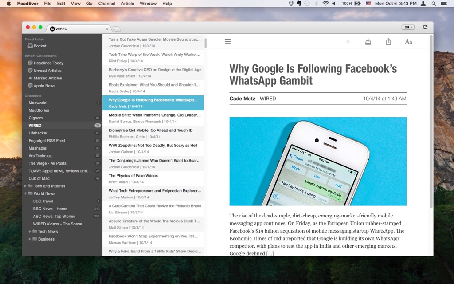The height and width of the screenshot is (284, 454).
Task: Open the Go menu
Action: tap(90, 4)
